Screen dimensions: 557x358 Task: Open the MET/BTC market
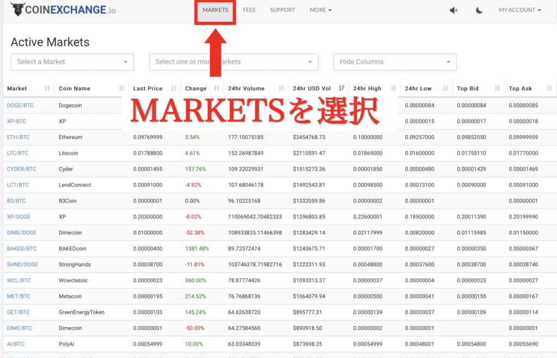click(19, 296)
